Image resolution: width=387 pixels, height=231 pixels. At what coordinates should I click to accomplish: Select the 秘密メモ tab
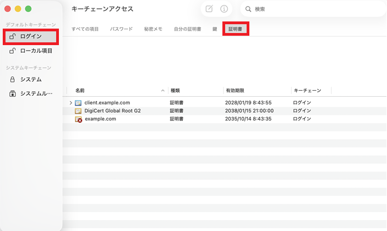[x=153, y=29]
